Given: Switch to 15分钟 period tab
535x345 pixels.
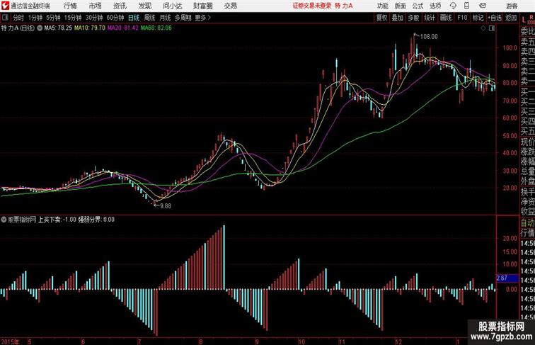Looking at the screenshot, I should tap(73, 18).
